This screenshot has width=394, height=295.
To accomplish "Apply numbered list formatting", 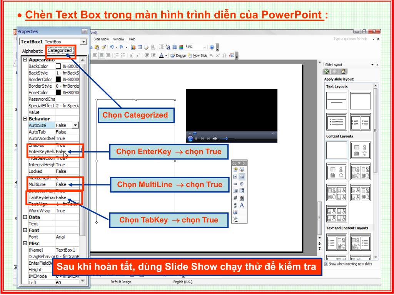I will pos(116,55).
